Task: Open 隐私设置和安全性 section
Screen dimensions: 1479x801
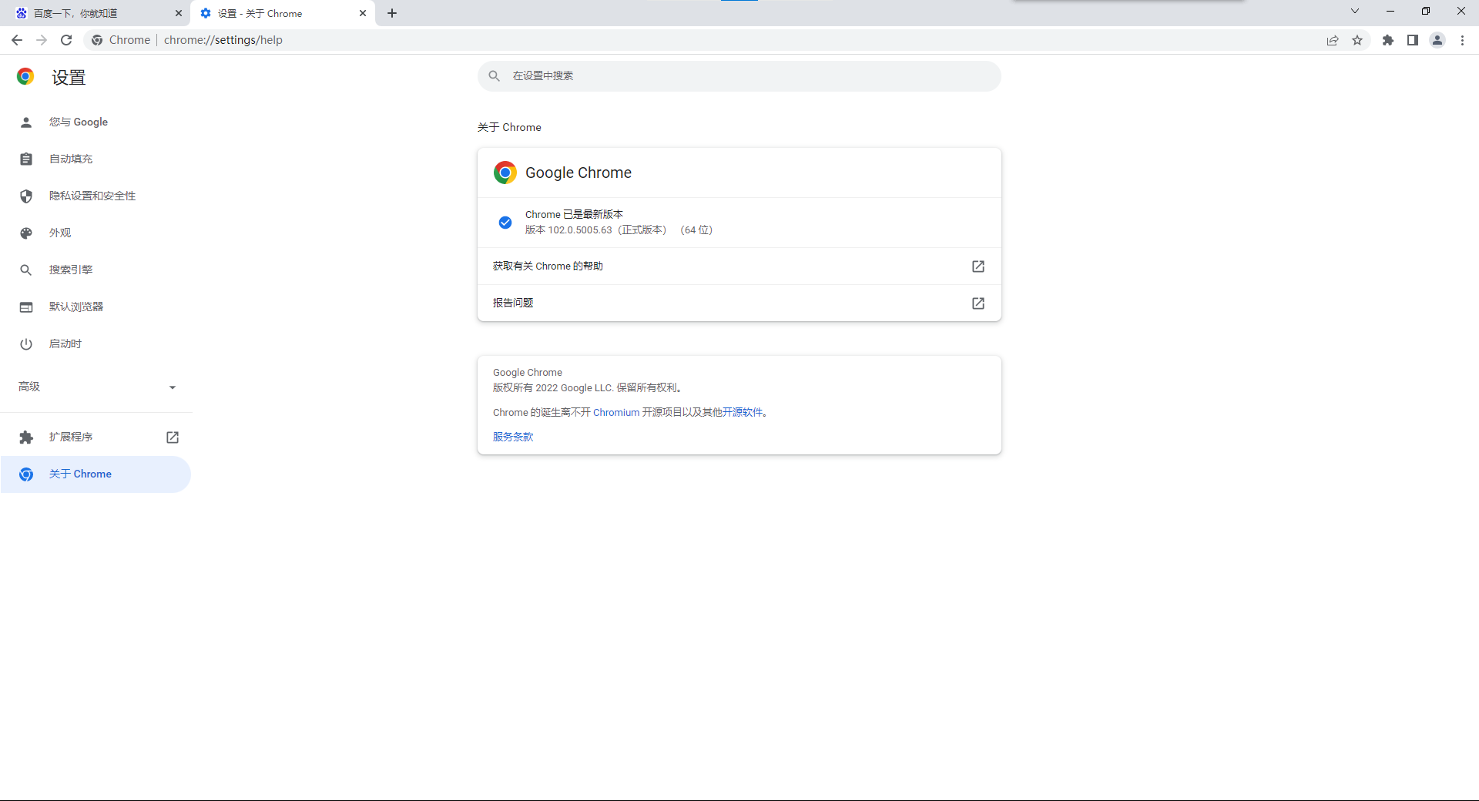Action: tap(96, 196)
